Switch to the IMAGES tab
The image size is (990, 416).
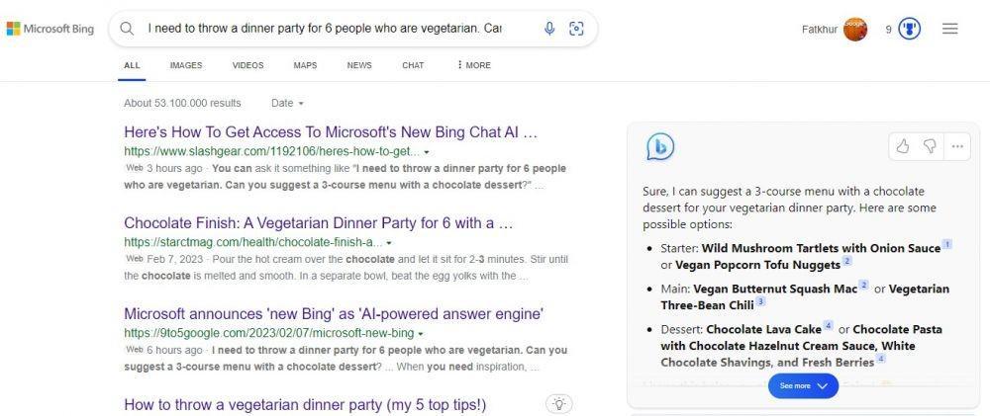tap(186, 65)
